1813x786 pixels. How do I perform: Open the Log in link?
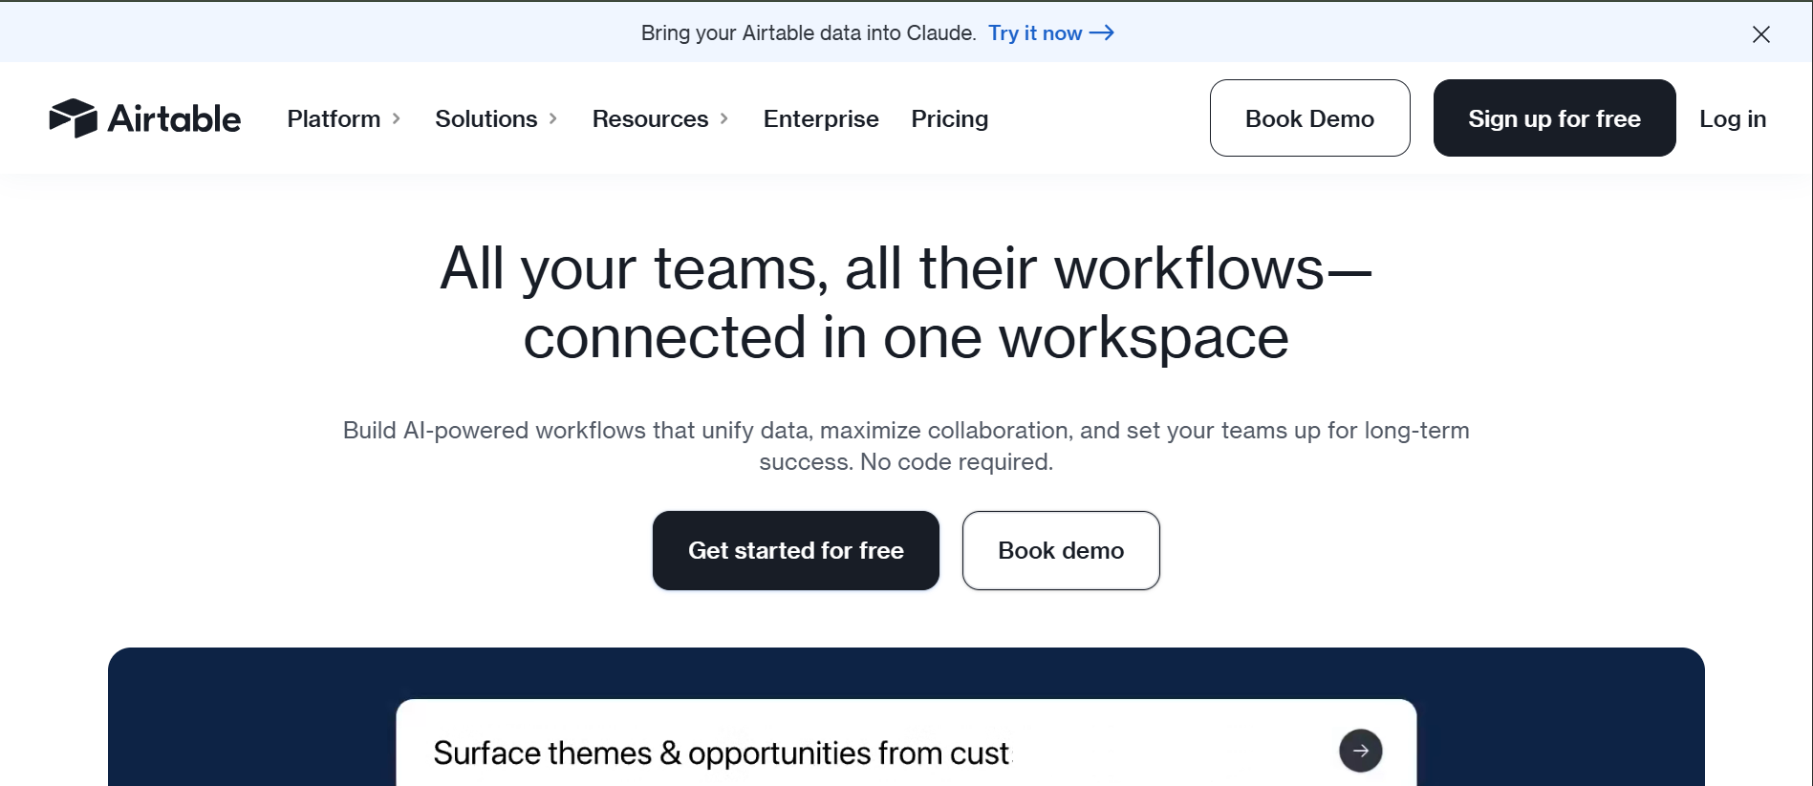click(x=1732, y=118)
